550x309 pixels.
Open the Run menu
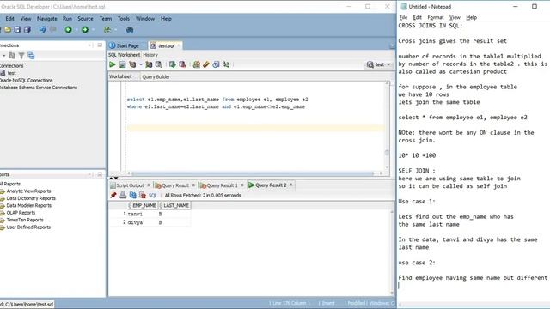click(67, 19)
